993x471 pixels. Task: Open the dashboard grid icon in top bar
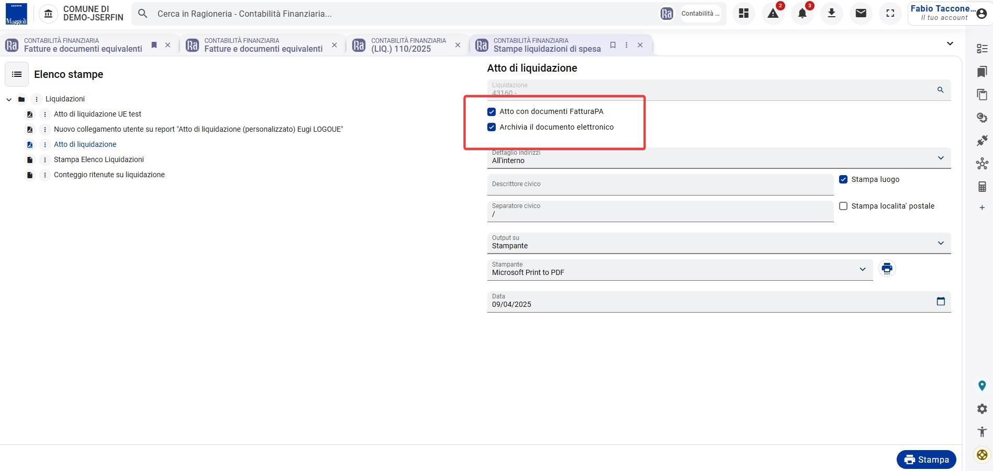743,14
